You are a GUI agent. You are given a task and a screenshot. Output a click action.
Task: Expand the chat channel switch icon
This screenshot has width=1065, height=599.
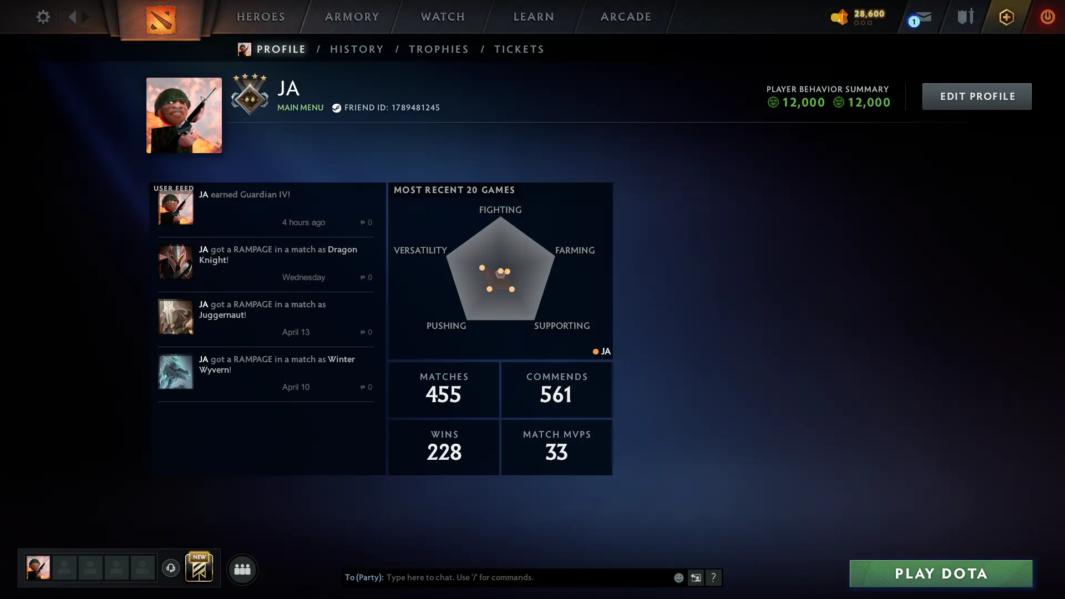click(696, 578)
